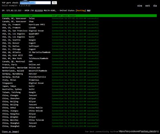The image size is (160, 134).
Task: Open the MAP link
Action: pyautogui.click(x=89, y=10)
